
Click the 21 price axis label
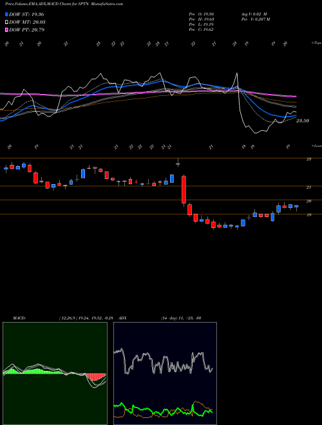(x=308, y=187)
